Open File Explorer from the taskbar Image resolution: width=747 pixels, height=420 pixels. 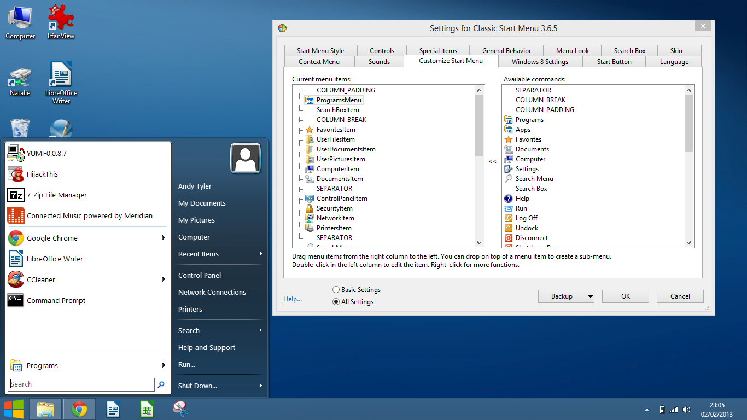pyautogui.click(x=45, y=409)
